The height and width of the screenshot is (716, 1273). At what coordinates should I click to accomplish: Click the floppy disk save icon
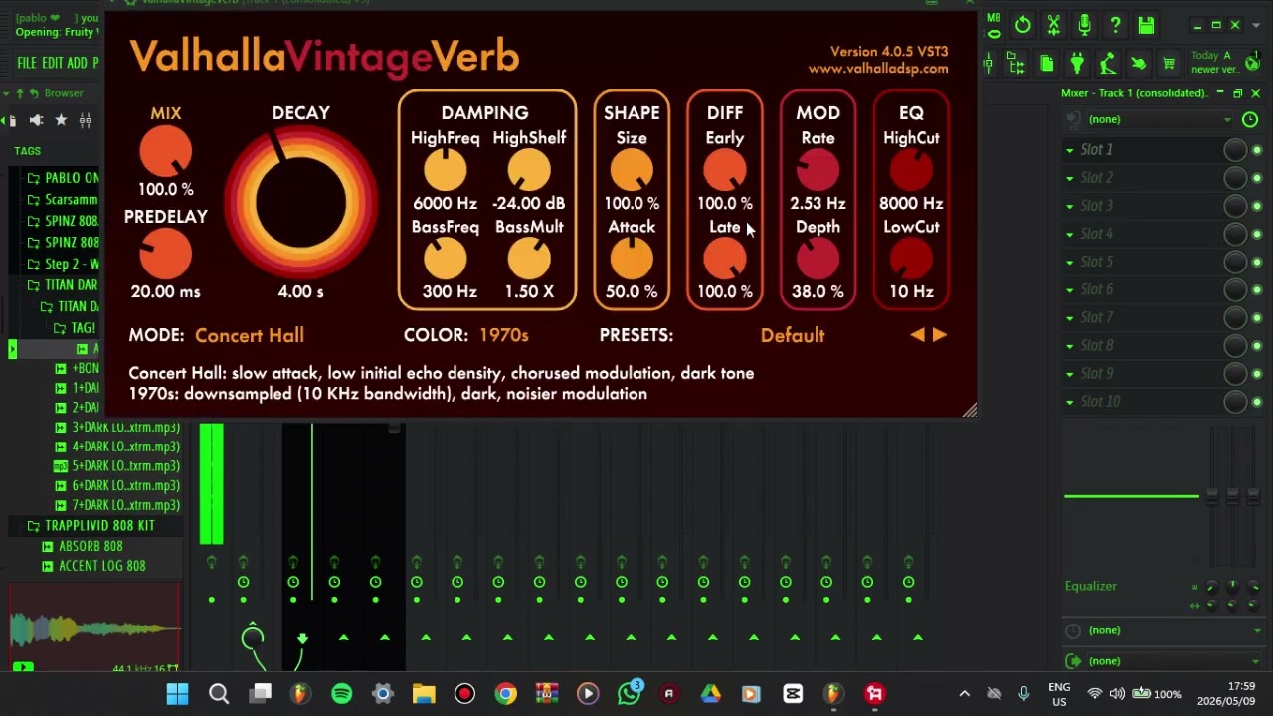tap(1146, 25)
